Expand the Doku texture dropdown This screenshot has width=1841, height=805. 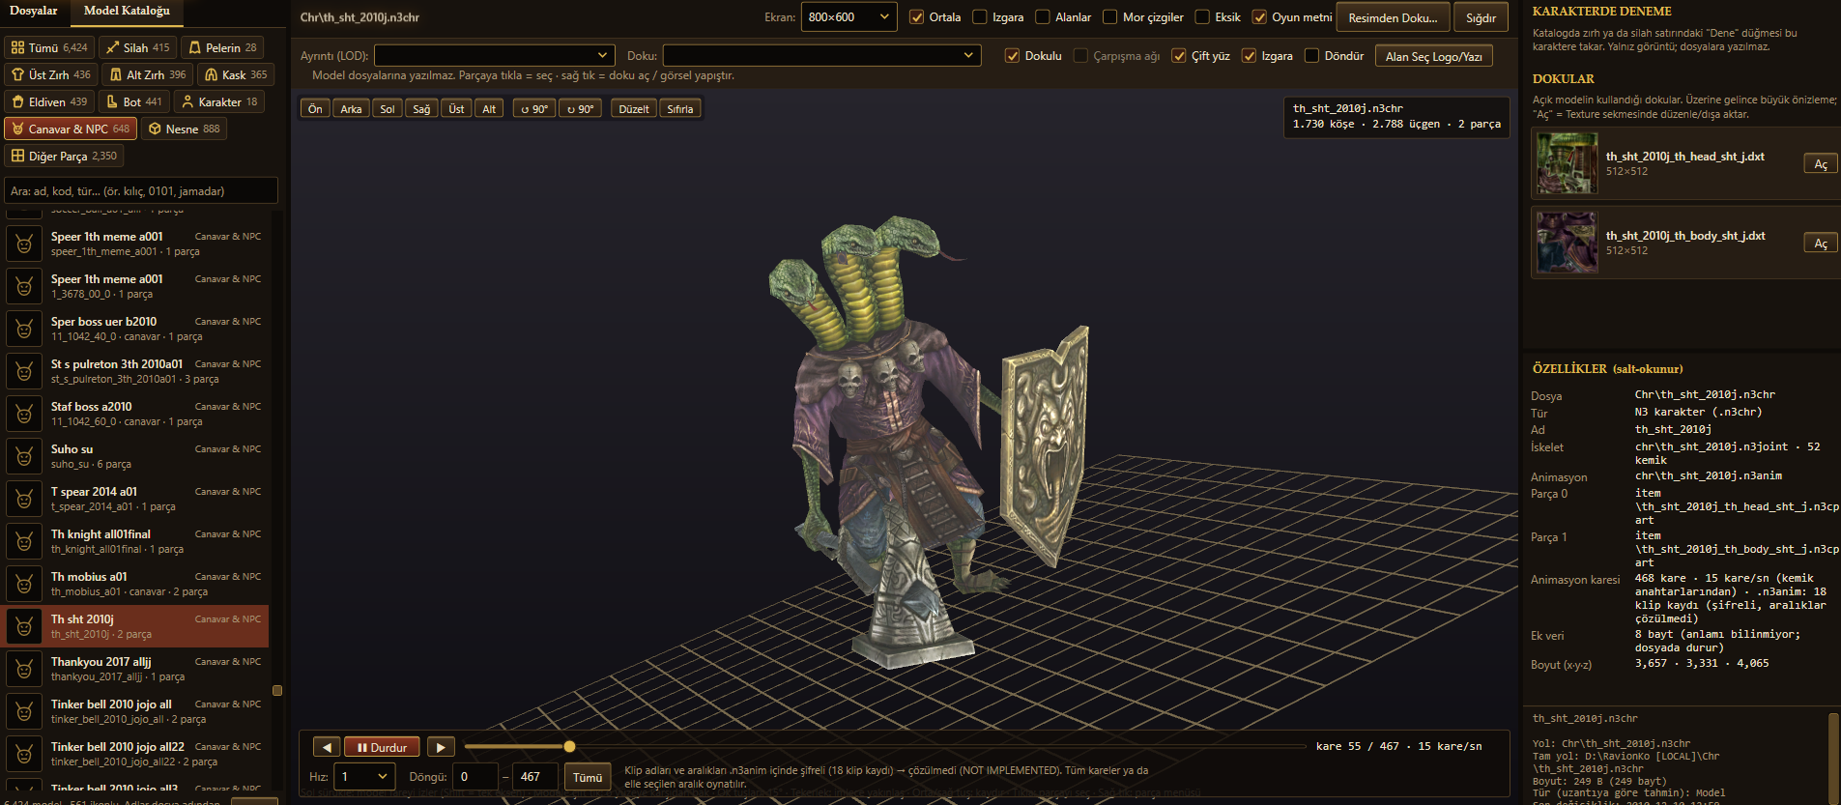tap(821, 56)
